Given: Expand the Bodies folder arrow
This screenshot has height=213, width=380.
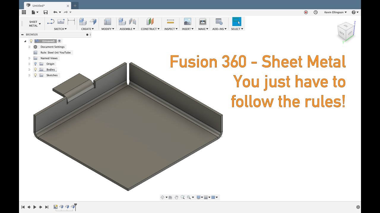Looking at the screenshot, I should 29,70.
